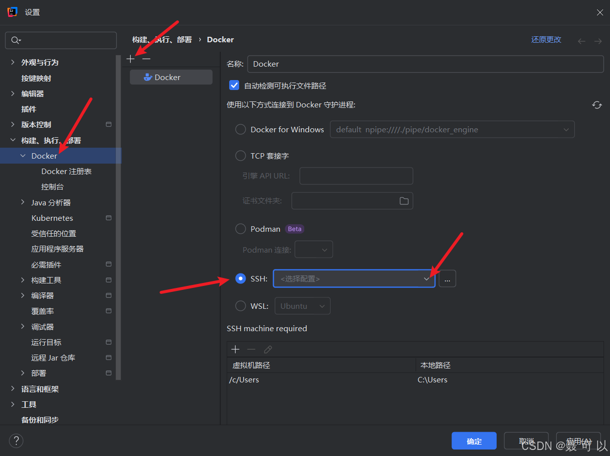Image resolution: width=610 pixels, height=456 pixels.
Task: Click the back navigation arrow
Action: coord(581,41)
